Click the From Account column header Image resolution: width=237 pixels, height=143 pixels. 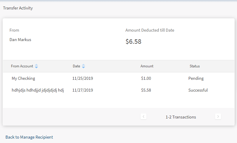(x=22, y=66)
